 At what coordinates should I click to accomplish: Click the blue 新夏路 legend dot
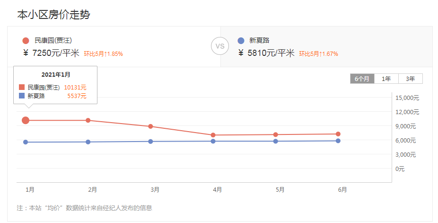click(x=241, y=41)
